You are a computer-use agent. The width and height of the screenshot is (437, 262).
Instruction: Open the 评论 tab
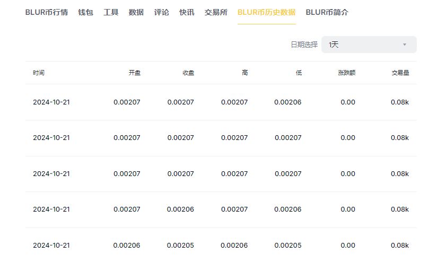(161, 12)
